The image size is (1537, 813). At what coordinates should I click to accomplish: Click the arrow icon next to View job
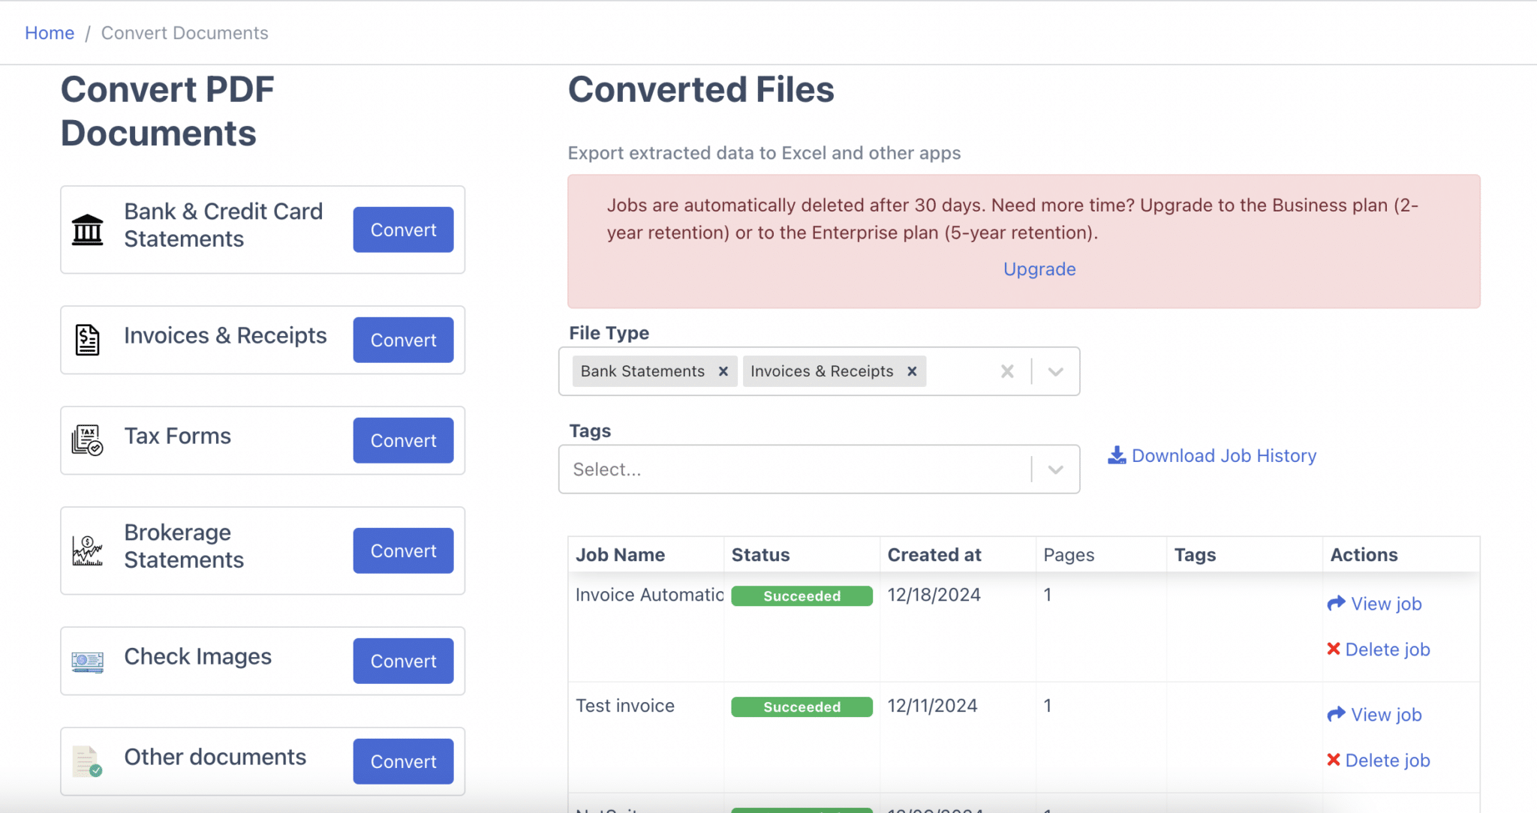point(1336,602)
